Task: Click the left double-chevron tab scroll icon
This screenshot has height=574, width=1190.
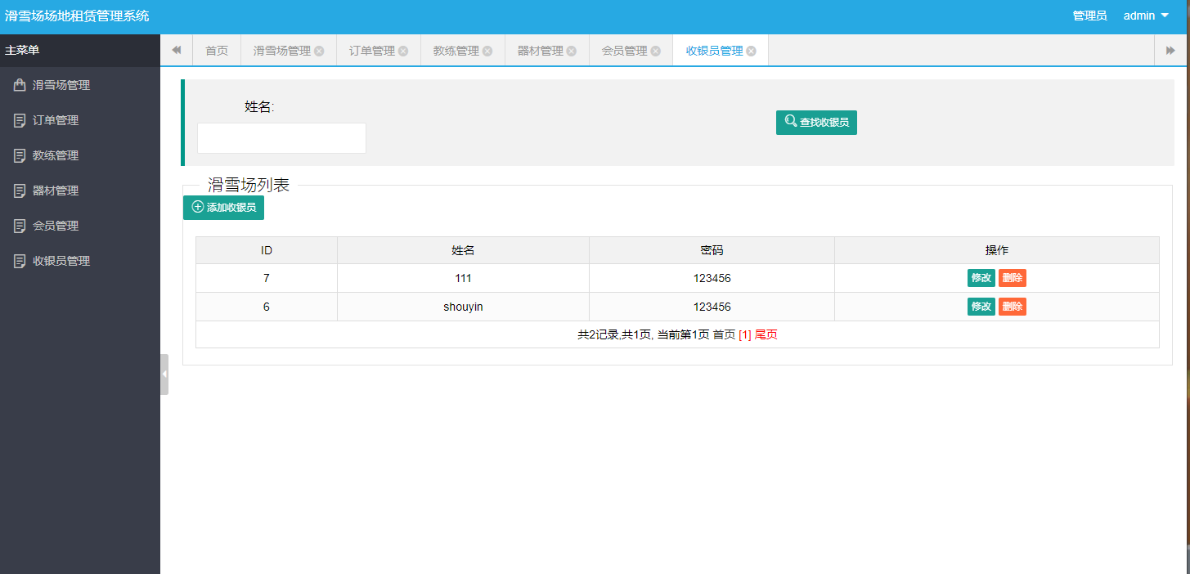Action: pos(176,50)
